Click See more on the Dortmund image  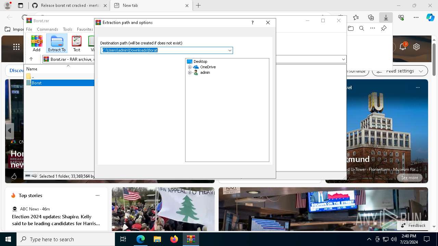coord(410,178)
